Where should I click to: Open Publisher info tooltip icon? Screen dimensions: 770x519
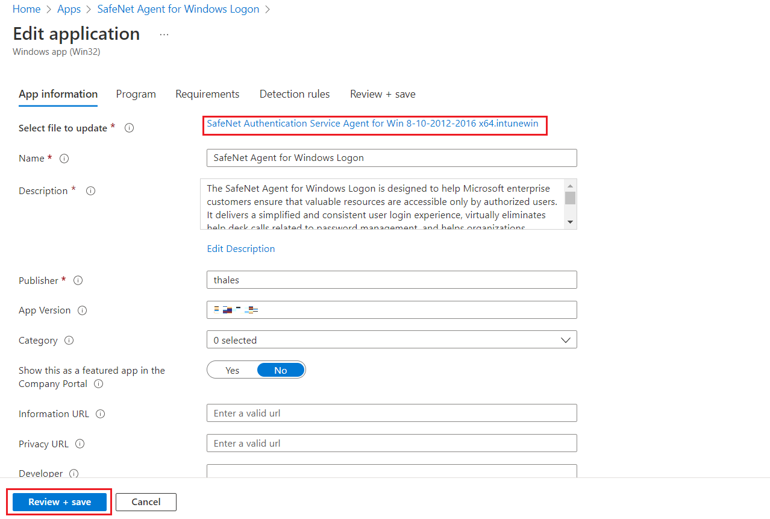(x=78, y=280)
